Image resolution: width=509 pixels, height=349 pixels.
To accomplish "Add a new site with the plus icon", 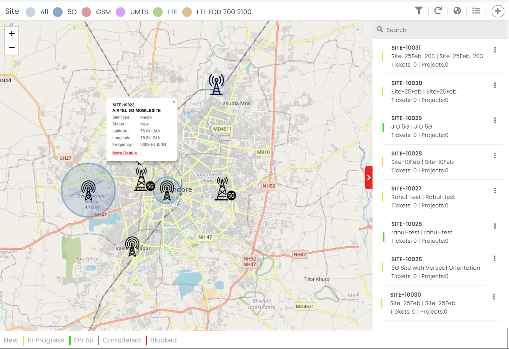I will pos(497,11).
